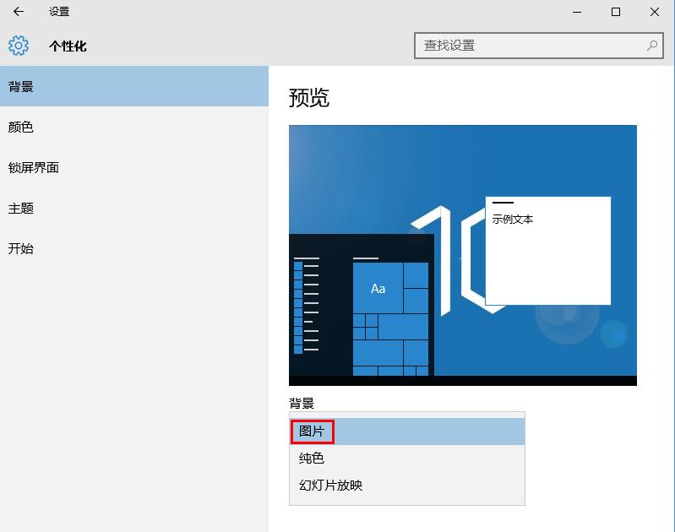Maximize the Settings window

click(616, 12)
